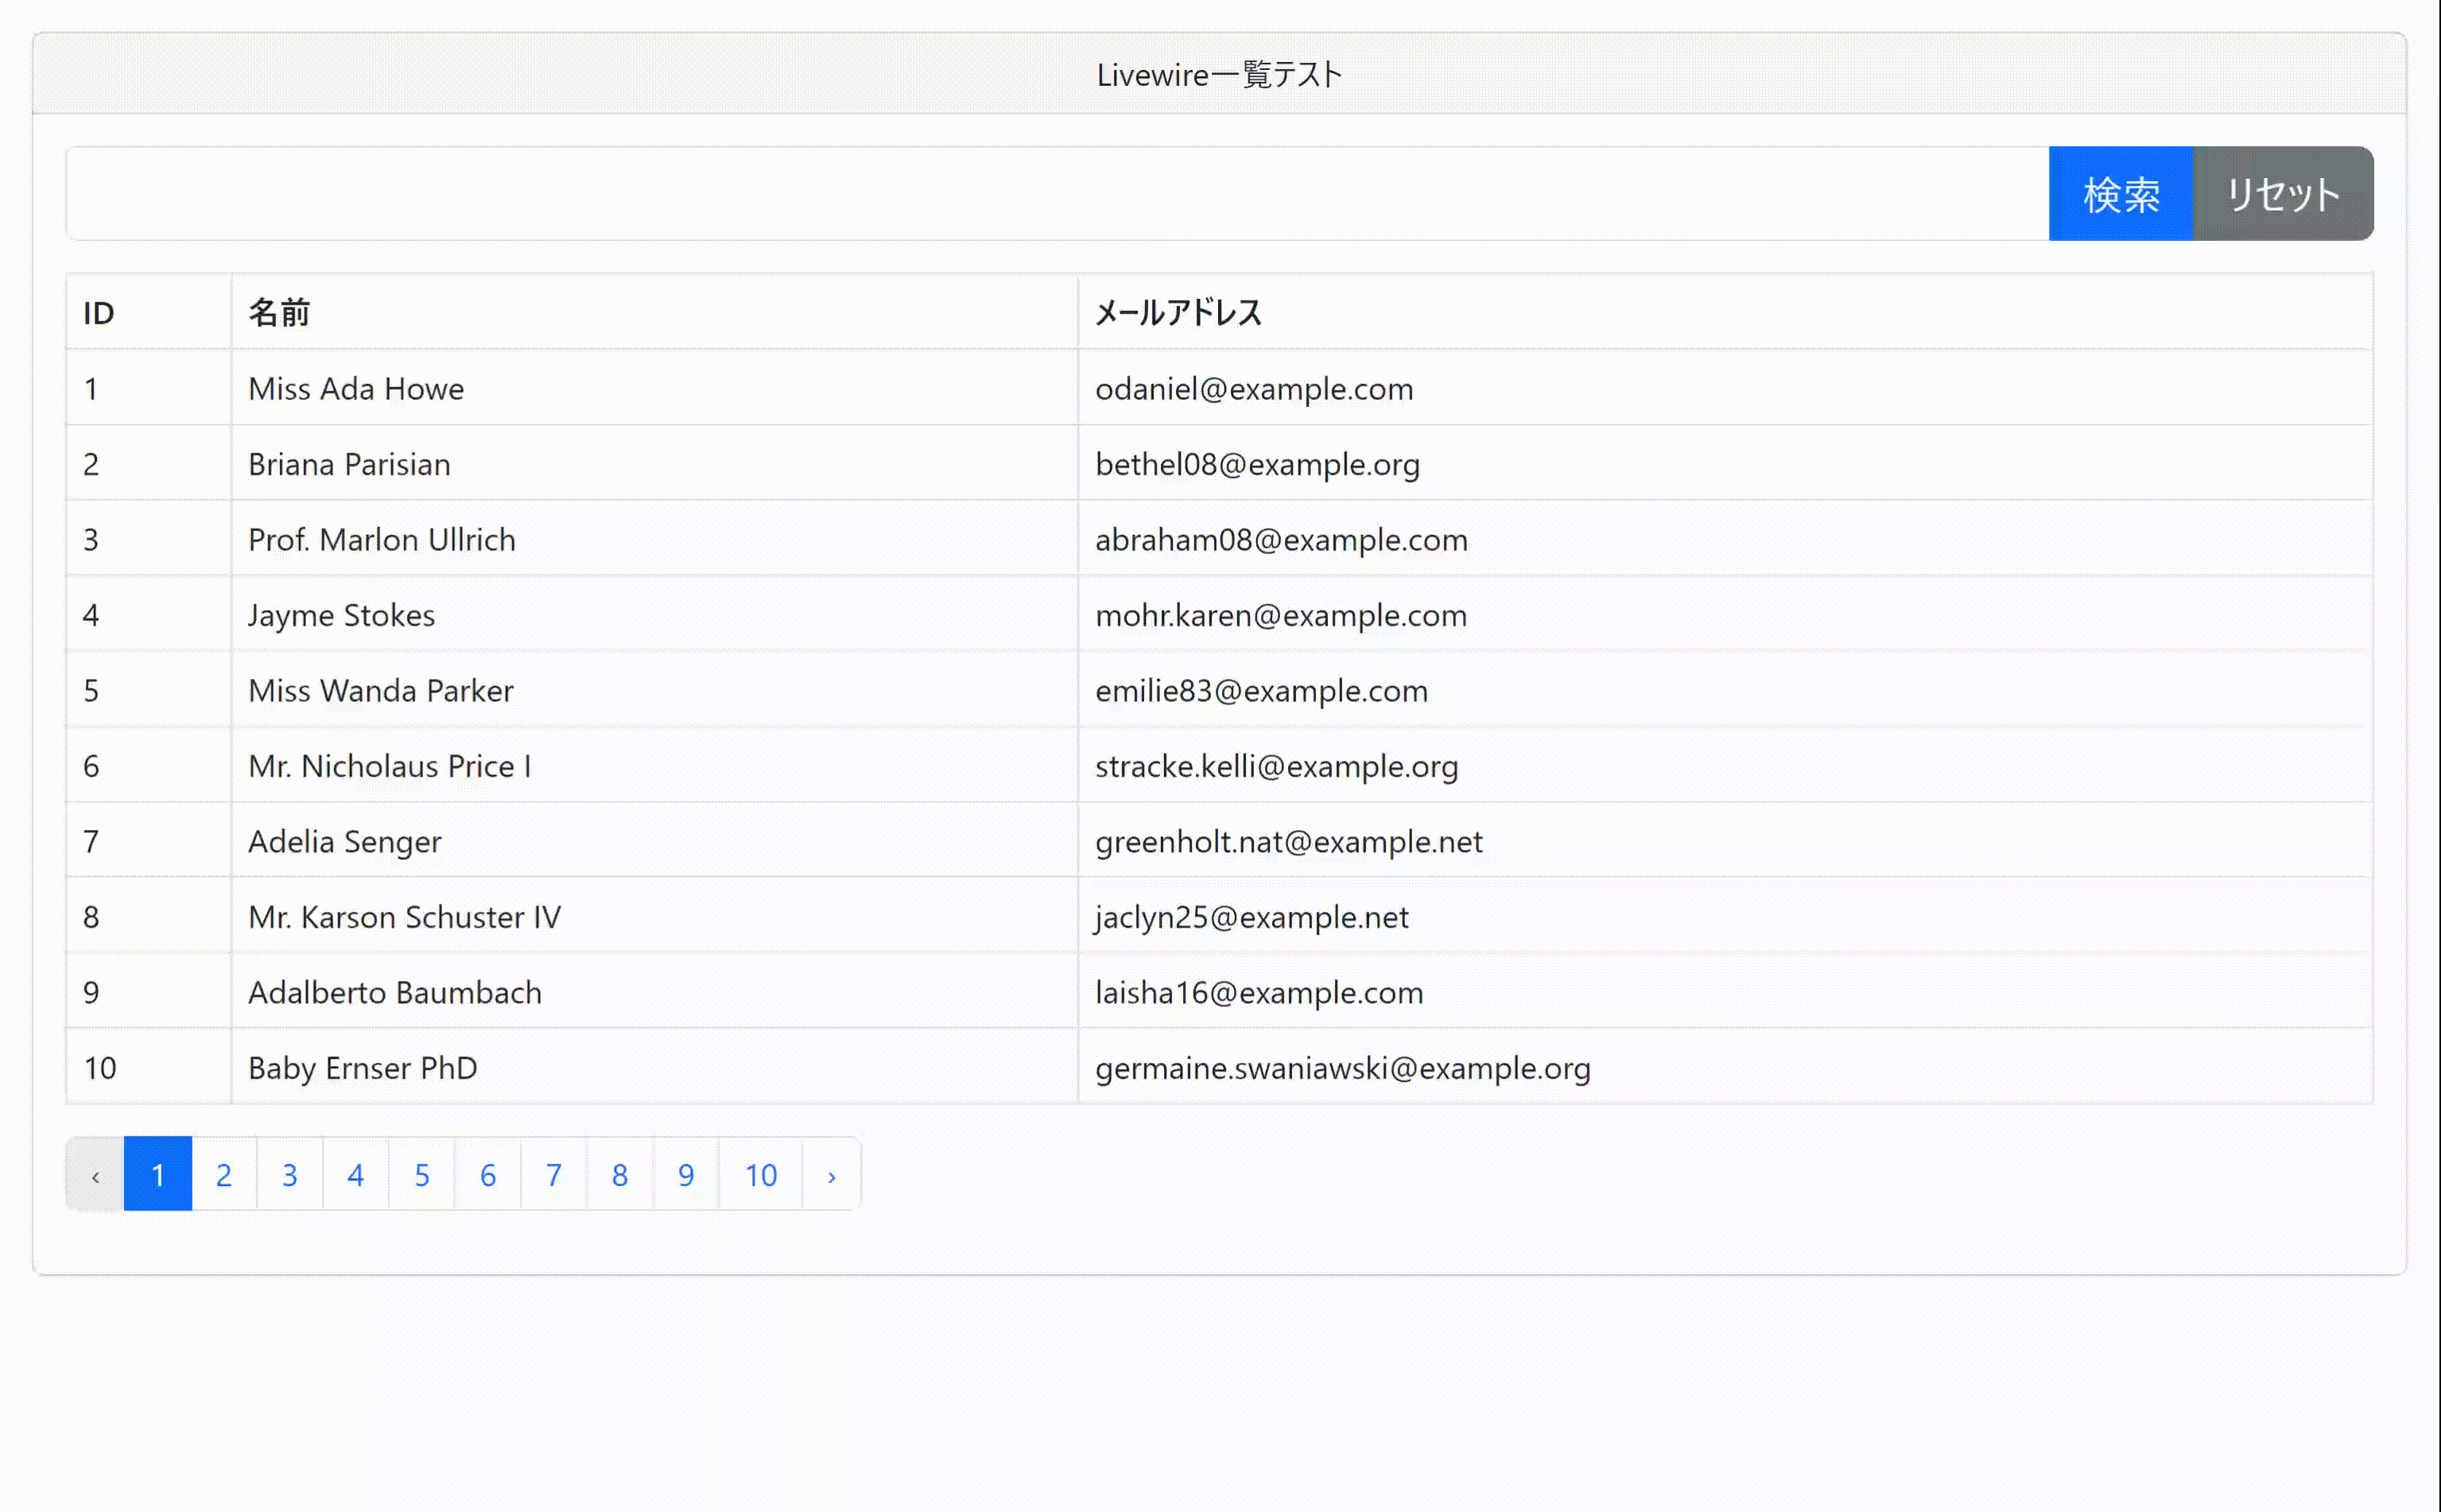Go to pagination page 7

click(x=554, y=1174)
